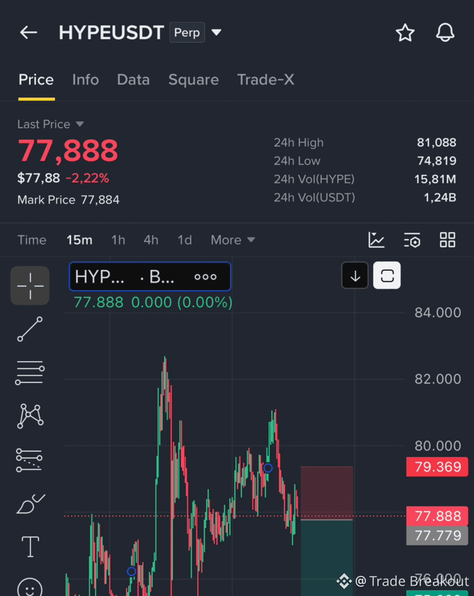Image resolution: width=474 pixels, height=596 pixels.
Task: Click the lower blue circle chart marker
Action: coord(132,571)
